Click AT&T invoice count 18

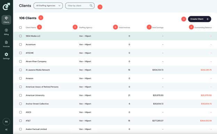pos(129,121)
